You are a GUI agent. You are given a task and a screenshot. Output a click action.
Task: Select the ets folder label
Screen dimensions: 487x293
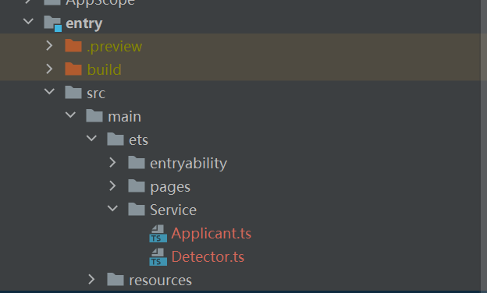click(x=138, y=140)
